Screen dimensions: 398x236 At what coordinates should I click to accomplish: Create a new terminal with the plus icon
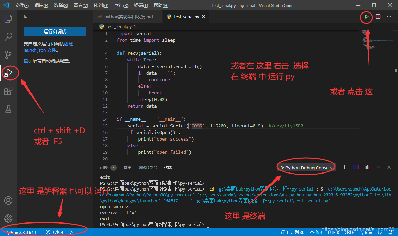point(344,167)
